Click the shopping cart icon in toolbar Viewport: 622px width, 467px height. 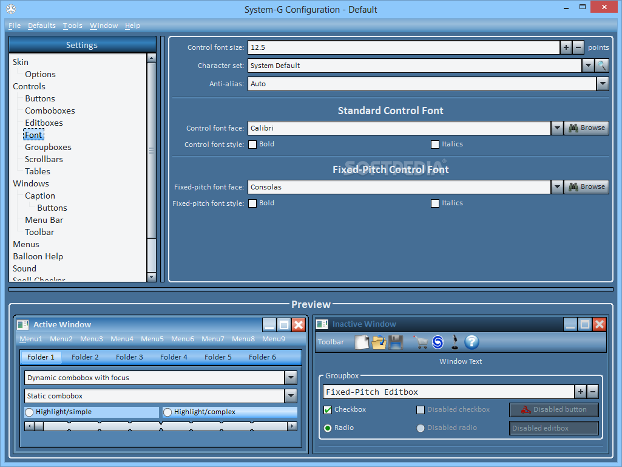pyautogui.click(x=421, y=342)
